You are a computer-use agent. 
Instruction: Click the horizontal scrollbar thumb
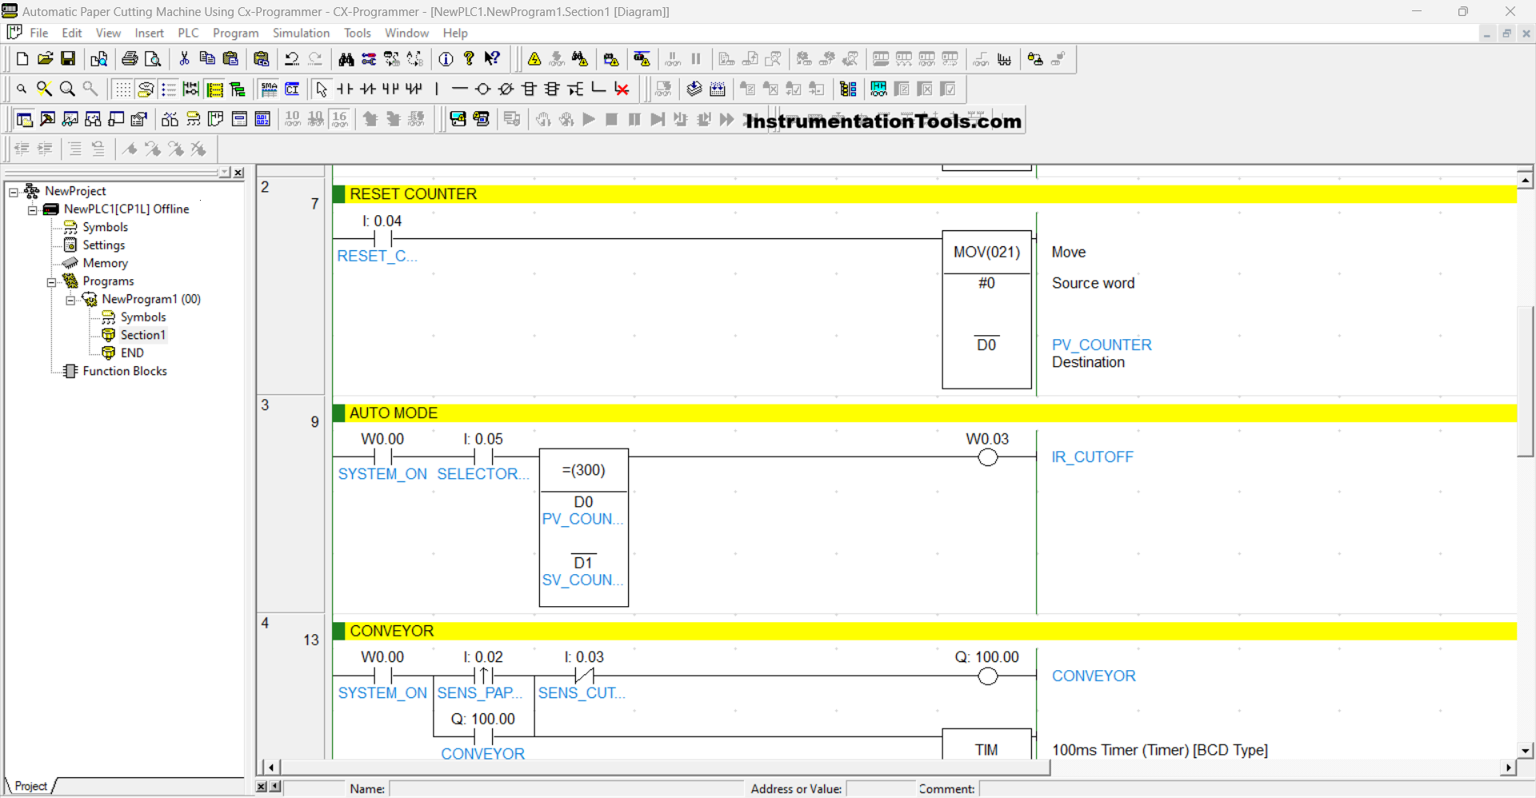pyautogui.click(x=665, y=768)
